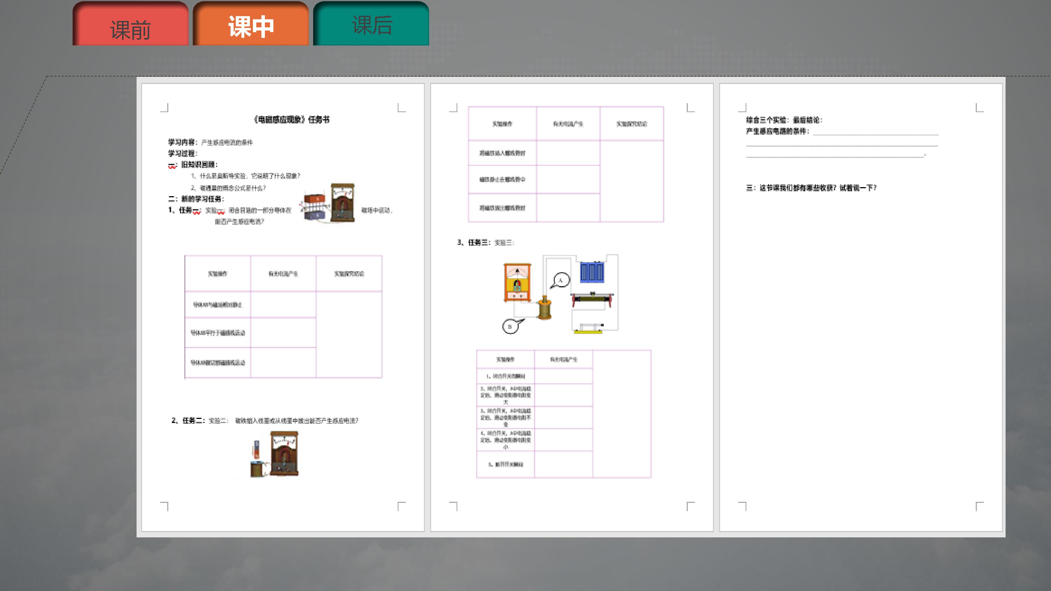Select the galvanometer image under 任务二
Screen dimensions: 1051x591
click(284, 453)
